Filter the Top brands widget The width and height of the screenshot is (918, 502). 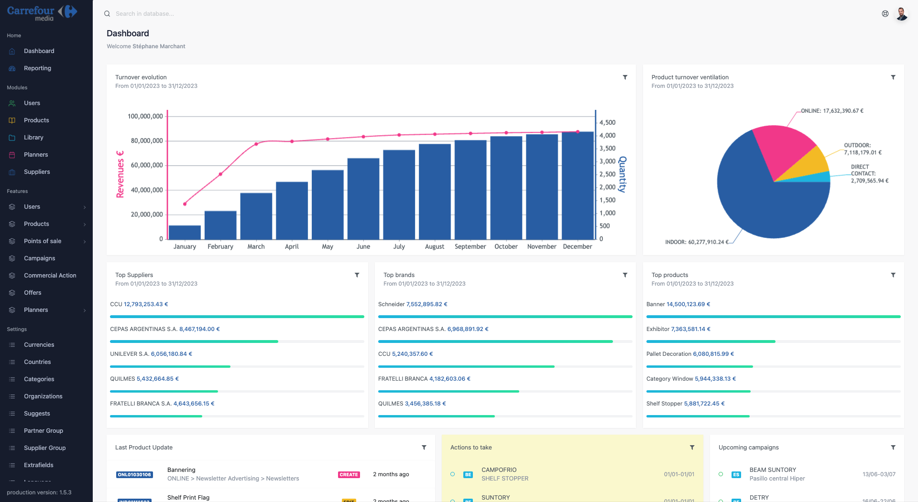(625, 275)
